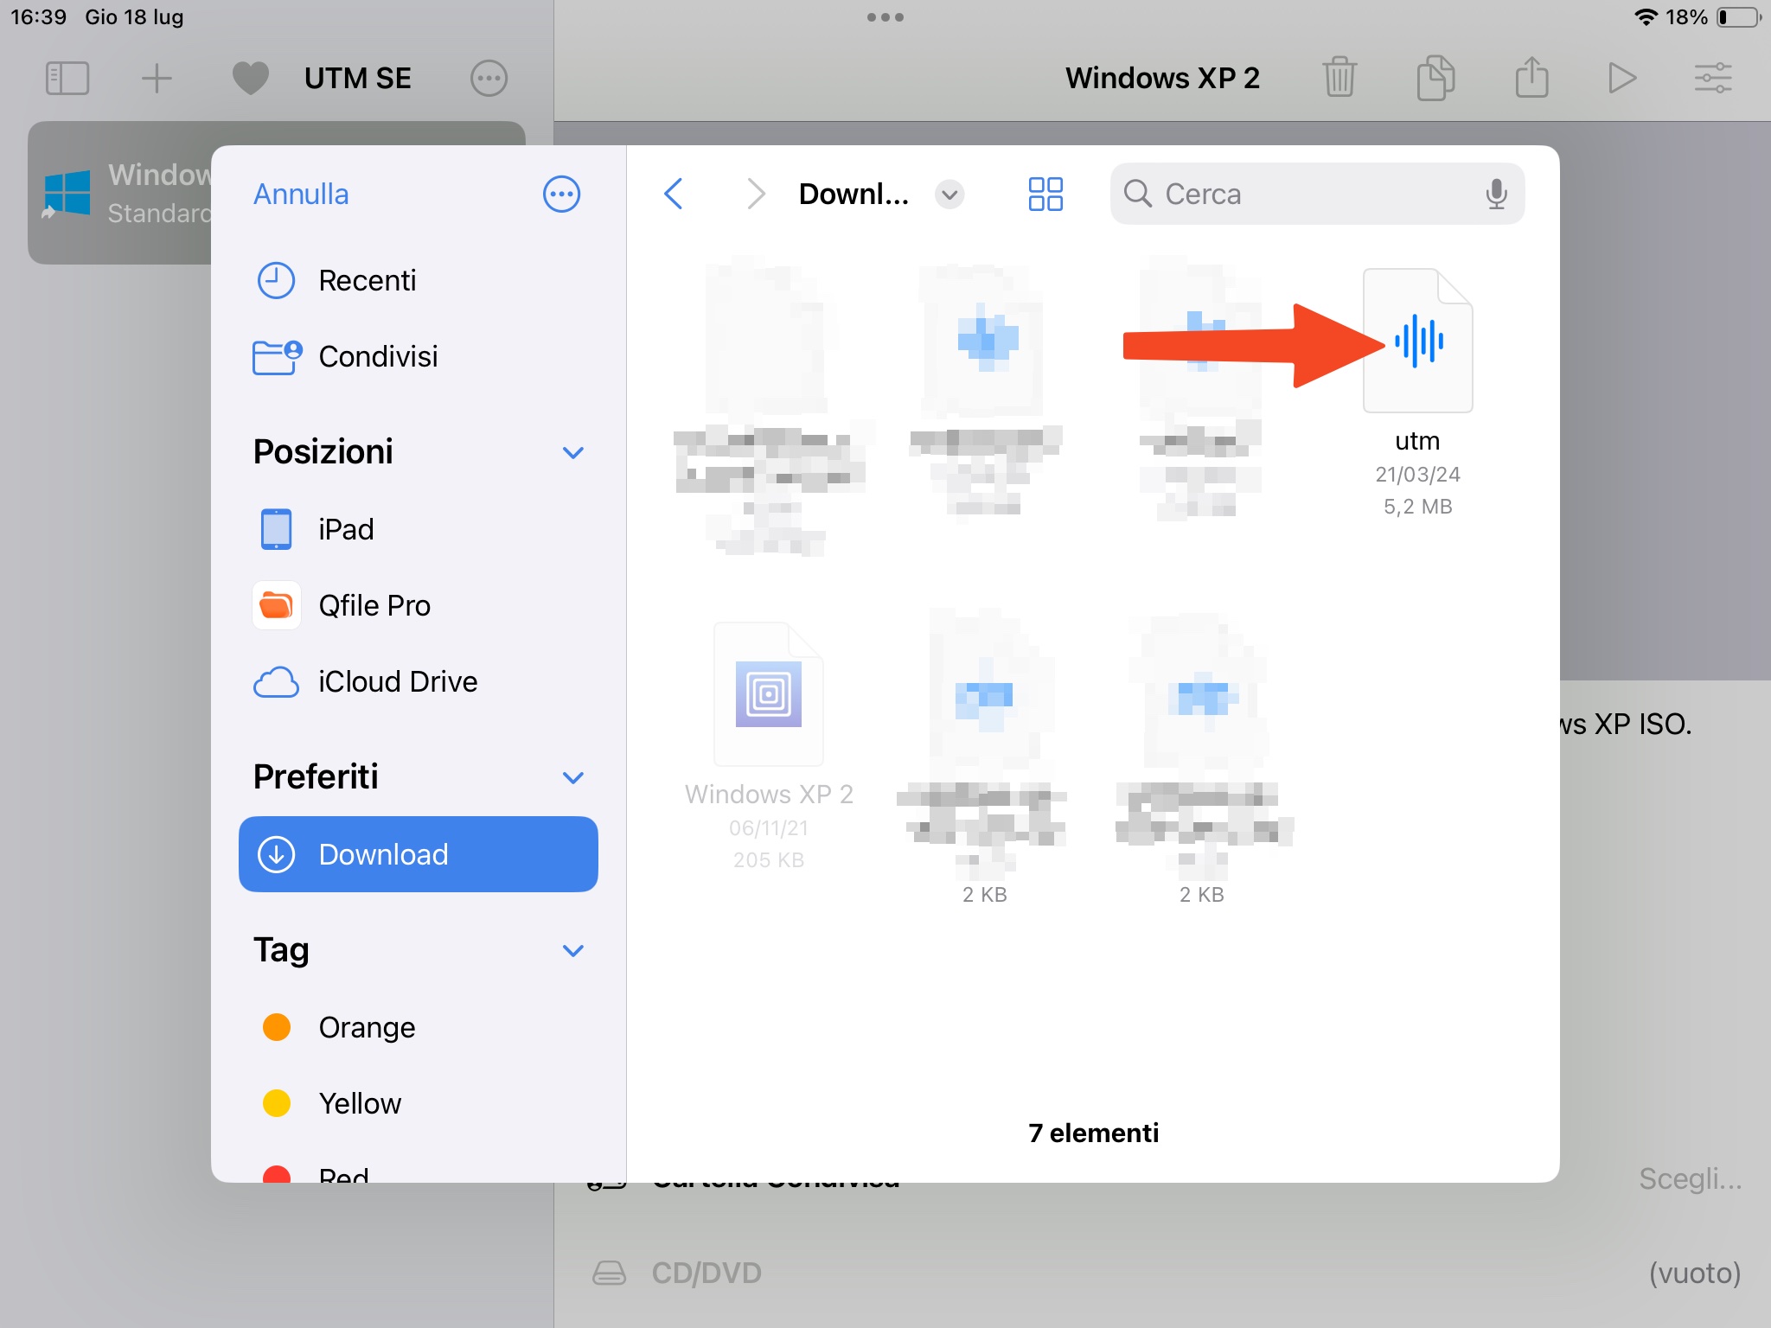Tap the microphone dictation icon in search
1771x1328 pixels.
coord(1496,194)
